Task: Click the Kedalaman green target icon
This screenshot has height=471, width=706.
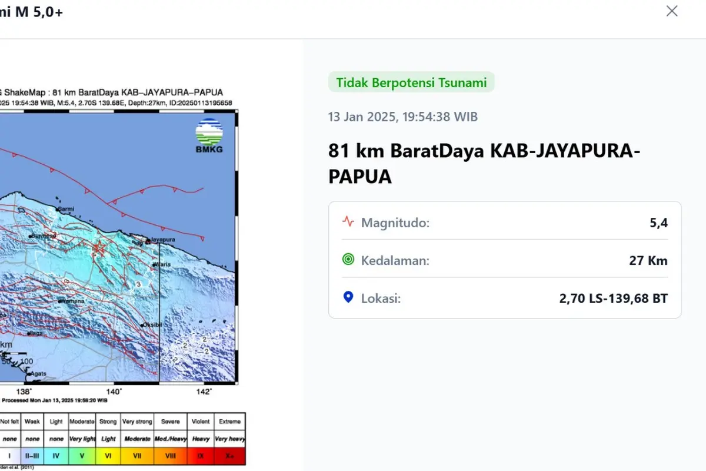Action: [x=348, y=259]
